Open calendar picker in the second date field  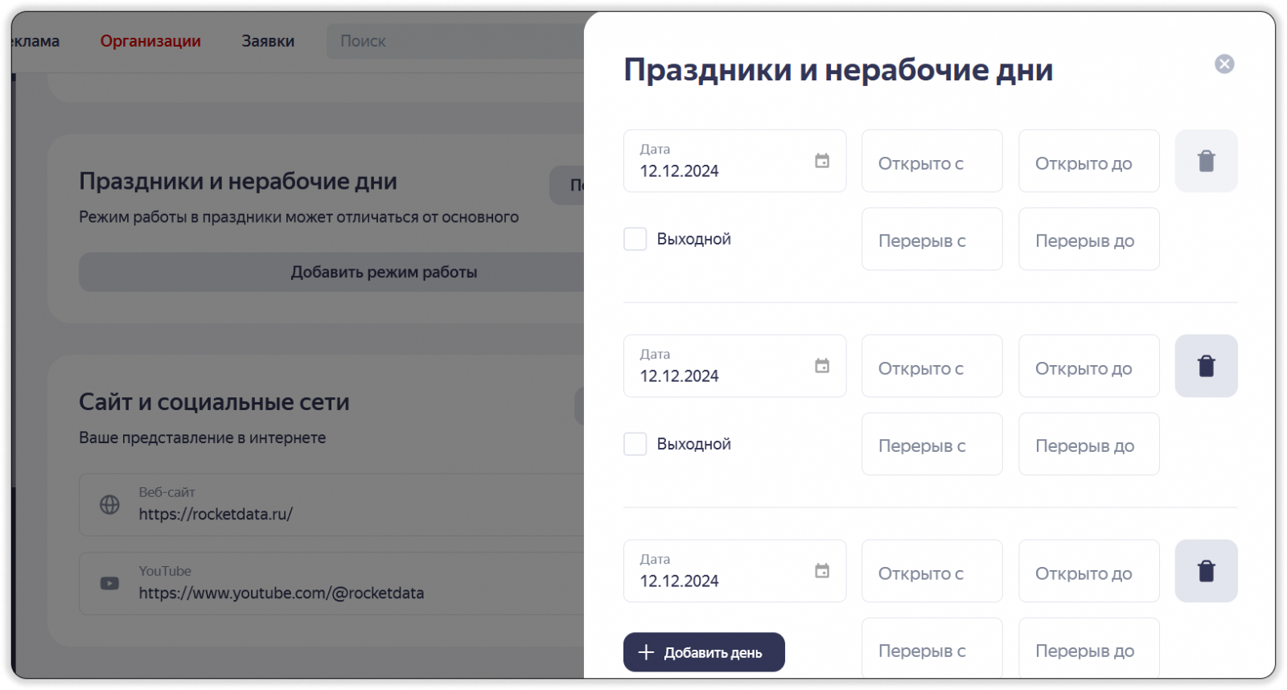click(822, 366)
